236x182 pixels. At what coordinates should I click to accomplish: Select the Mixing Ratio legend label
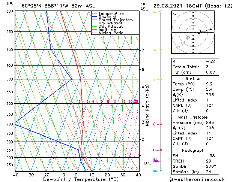[x=111, y=33]
